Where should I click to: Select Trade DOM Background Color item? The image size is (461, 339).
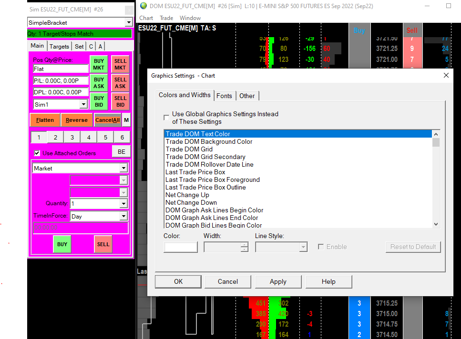pos(209,141)
